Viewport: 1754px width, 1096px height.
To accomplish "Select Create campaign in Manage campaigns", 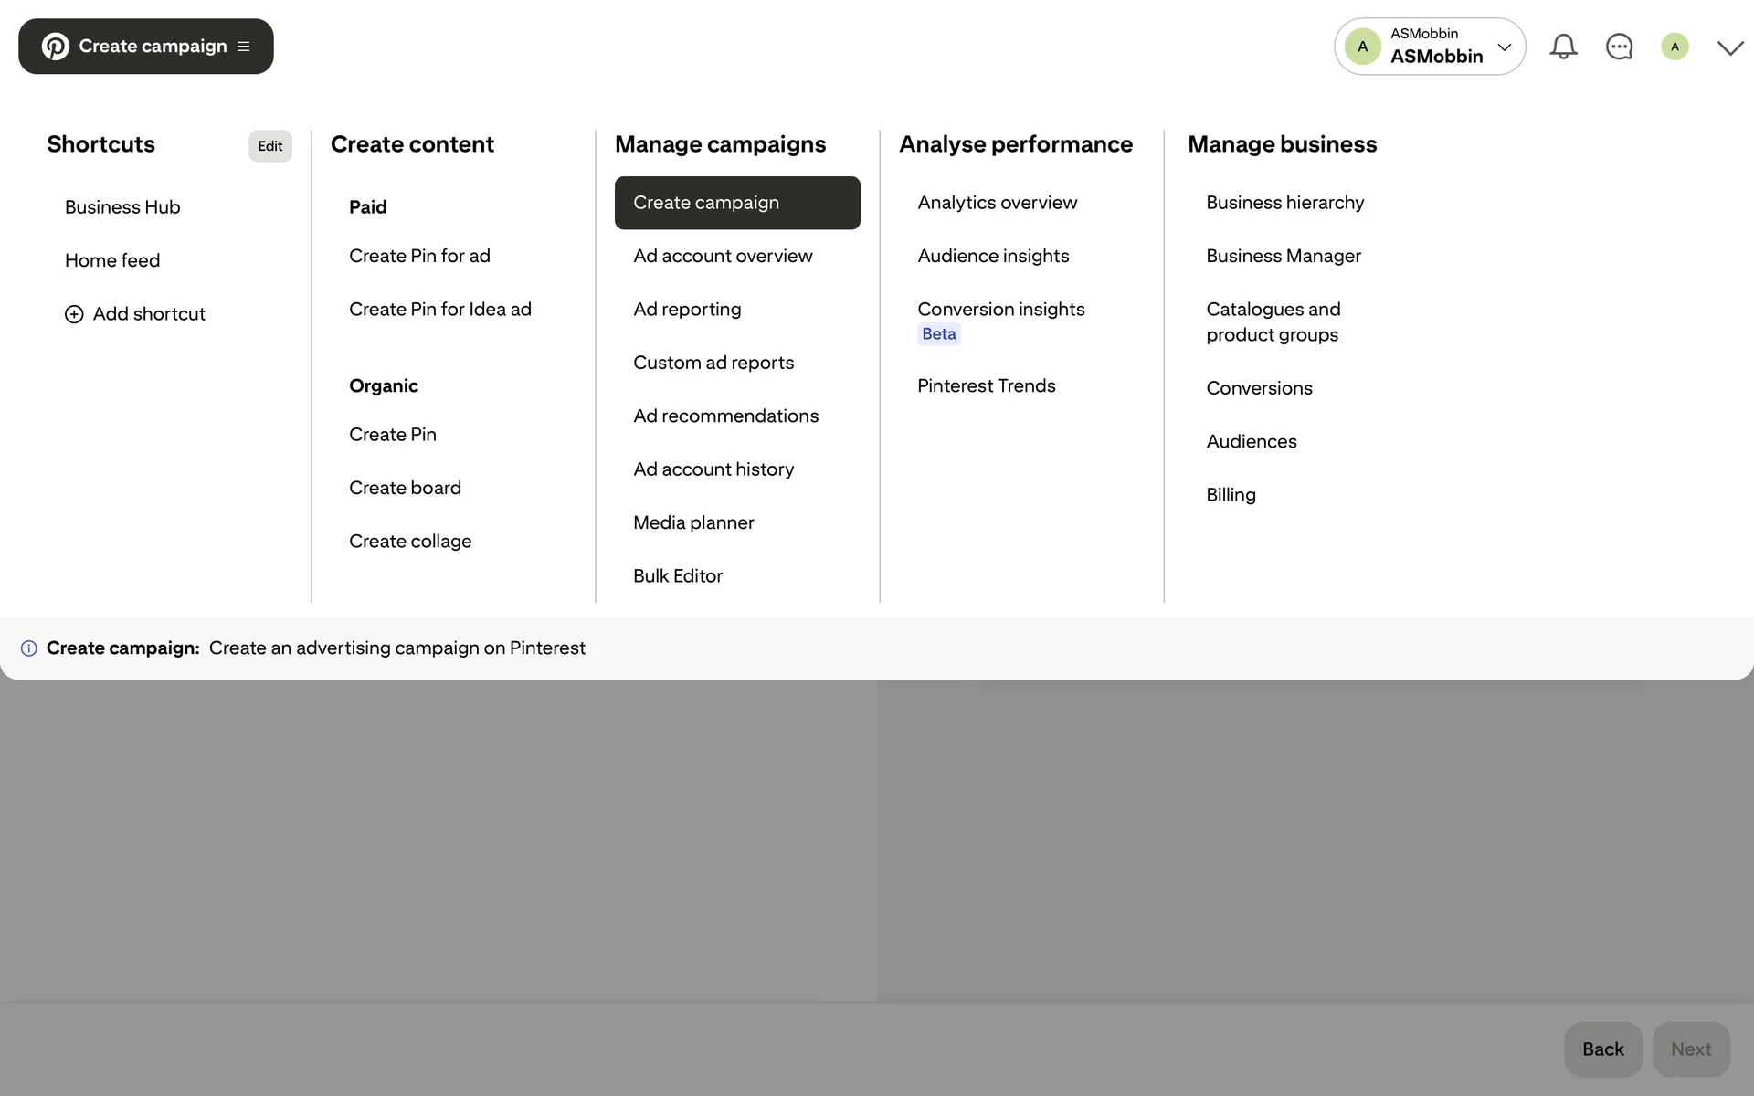I will click(x=737, y=203).
